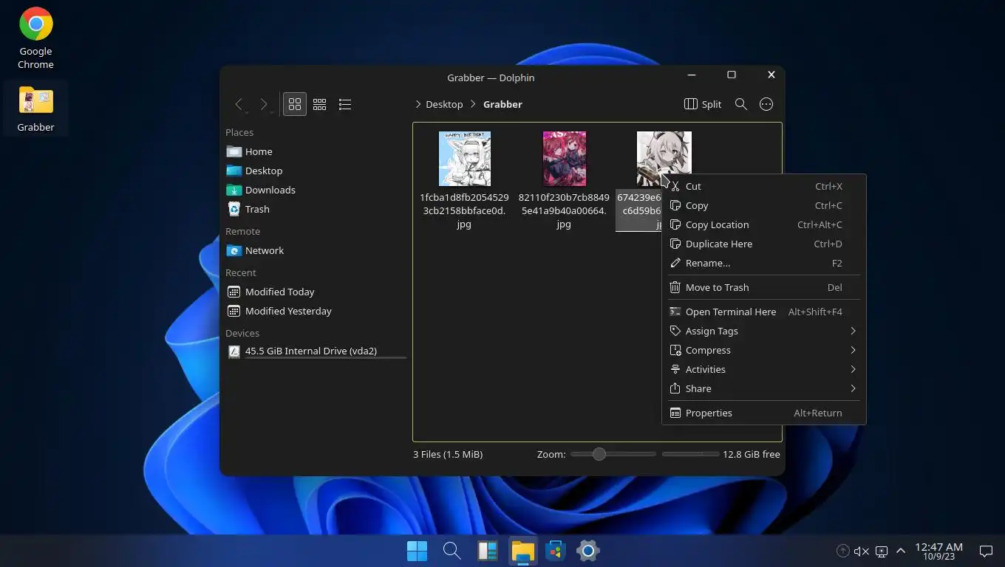The height and width of the screenshot is (567, 1005).
Task: Choose Rename... from the context menu
Action: (763, 263)
